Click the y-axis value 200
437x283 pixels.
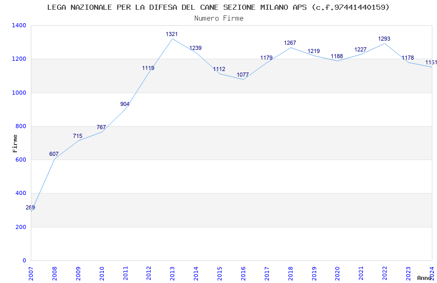[x=21, y=227]
